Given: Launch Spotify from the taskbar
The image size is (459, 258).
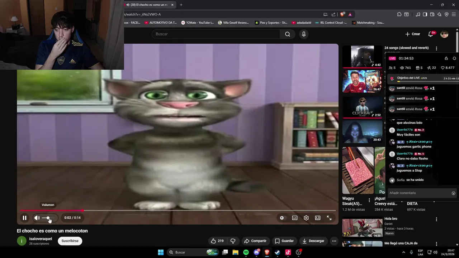Looking at the screenshot, I should tap(246, 252).
